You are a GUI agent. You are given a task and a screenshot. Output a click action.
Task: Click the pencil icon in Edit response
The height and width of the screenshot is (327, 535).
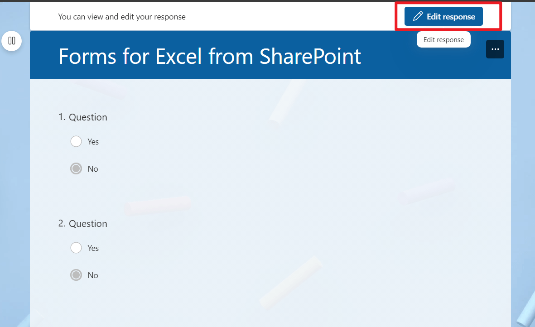tap(418, 16)
